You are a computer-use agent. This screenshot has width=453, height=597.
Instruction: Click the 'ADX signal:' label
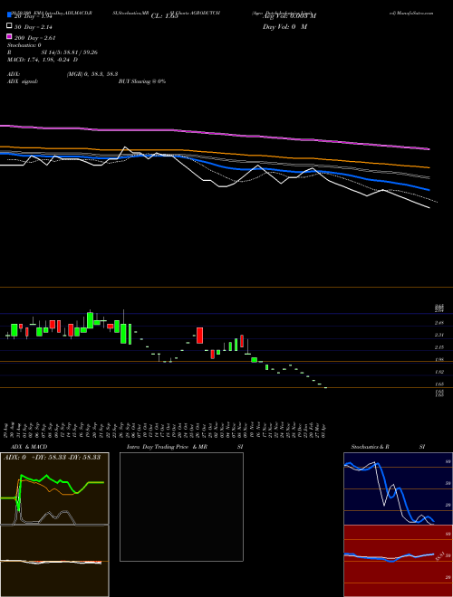coord(23,81)
